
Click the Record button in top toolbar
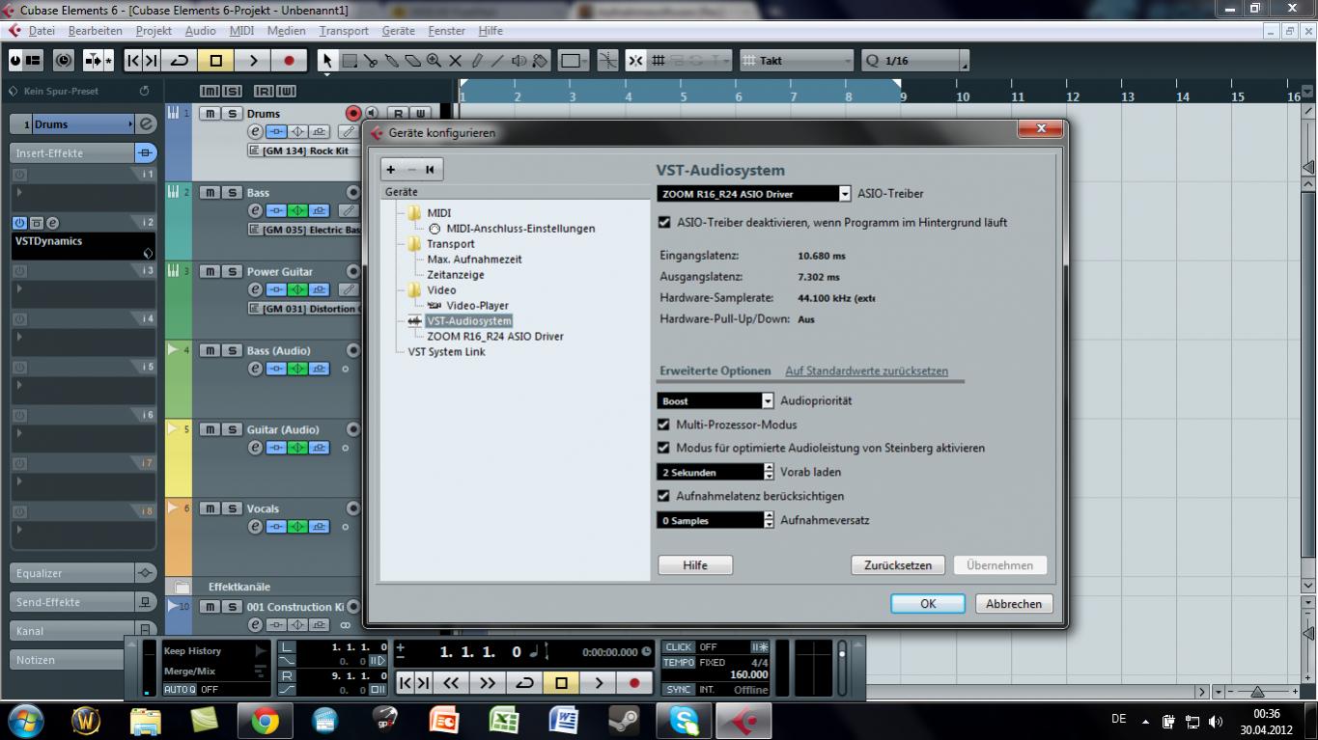[289, 61]
